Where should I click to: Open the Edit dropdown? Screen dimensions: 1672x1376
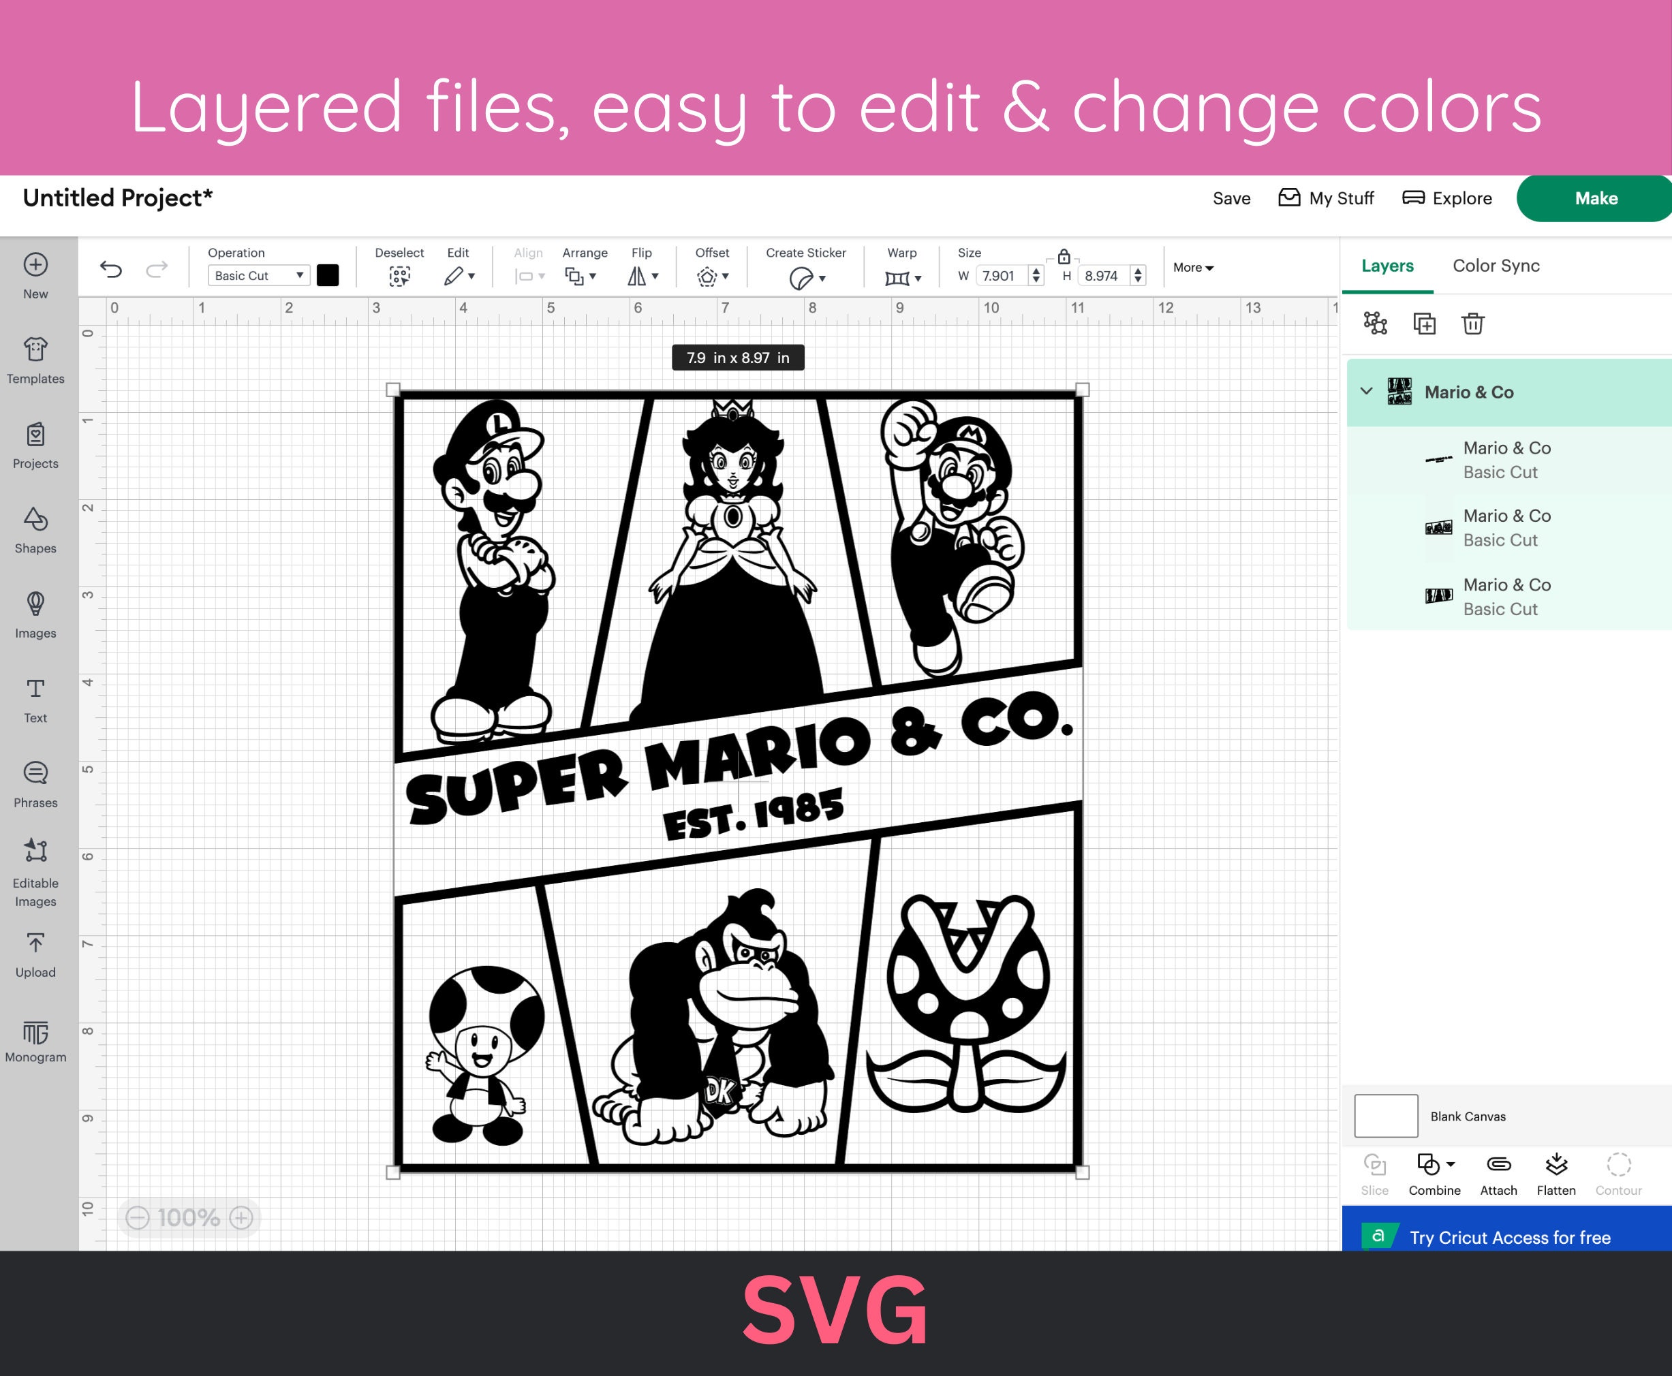[x=460, y=276]
